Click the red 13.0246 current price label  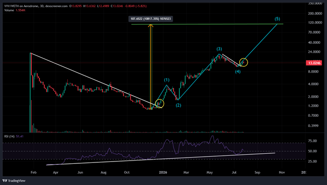[x=314, y=63]
